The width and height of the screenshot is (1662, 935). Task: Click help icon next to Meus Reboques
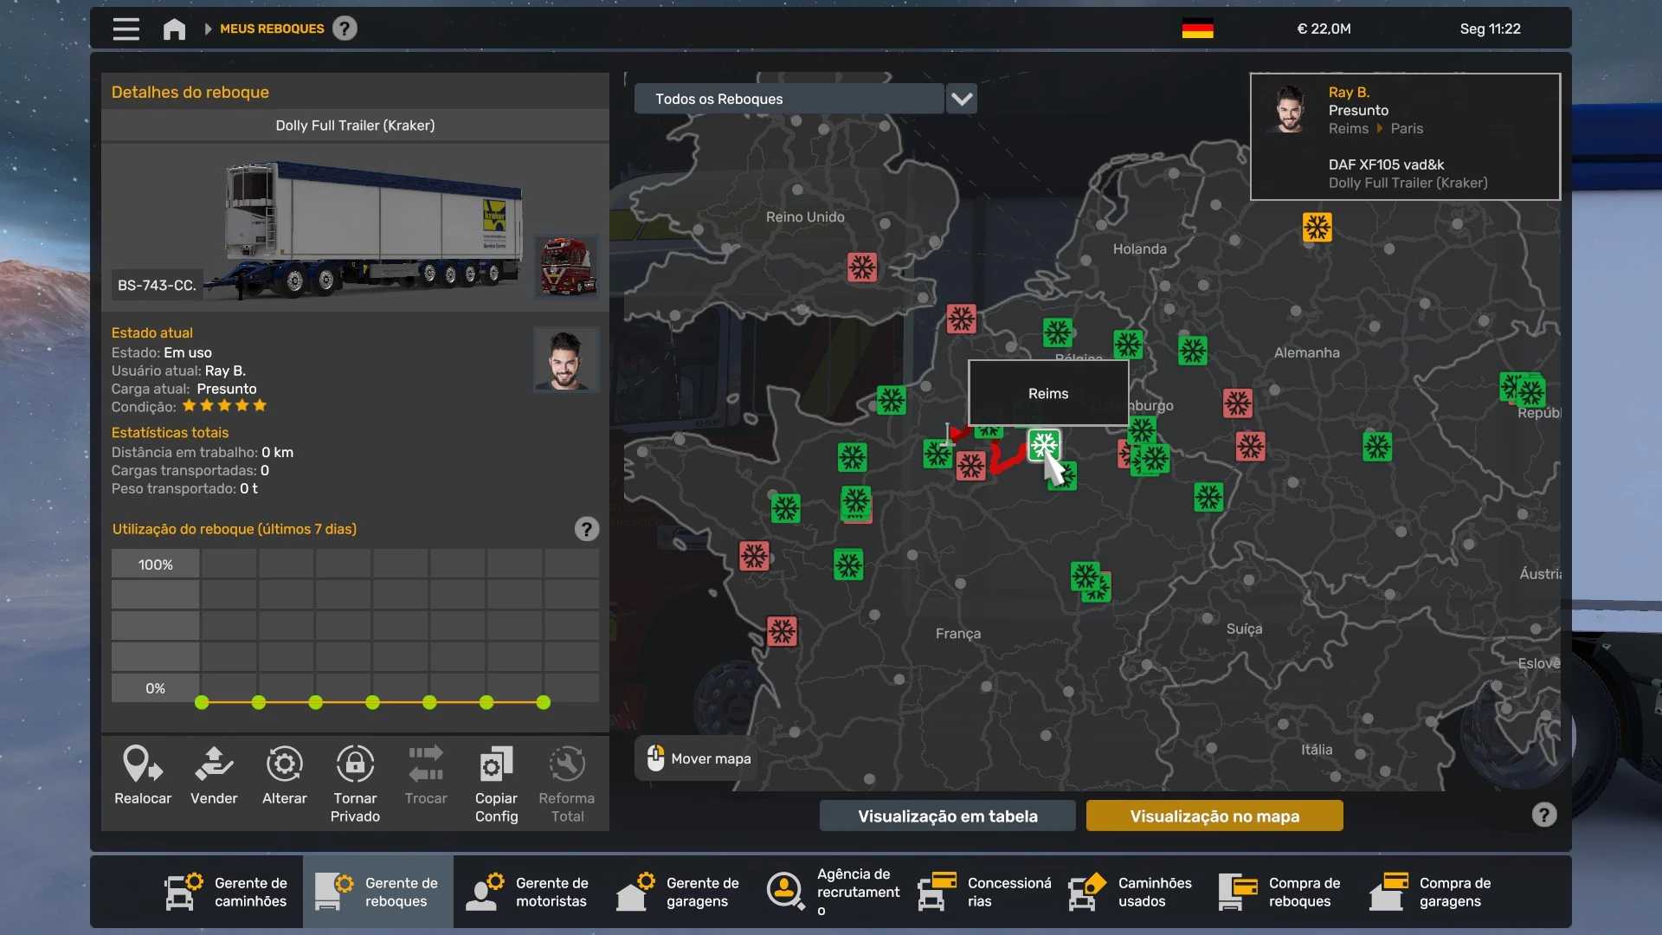pyautogui.click(x=345, y=29)
